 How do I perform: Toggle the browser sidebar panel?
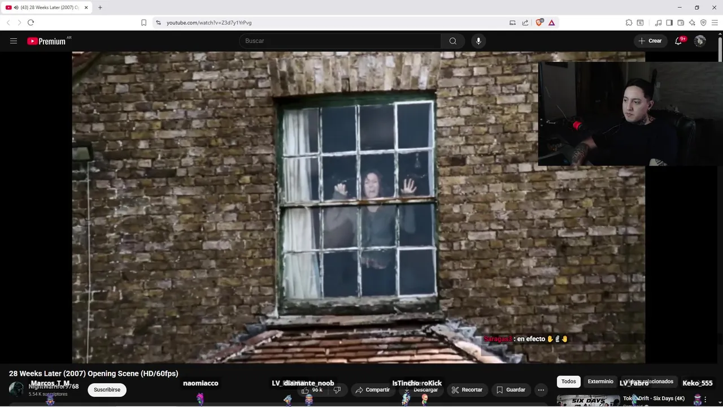pos(669,23)
